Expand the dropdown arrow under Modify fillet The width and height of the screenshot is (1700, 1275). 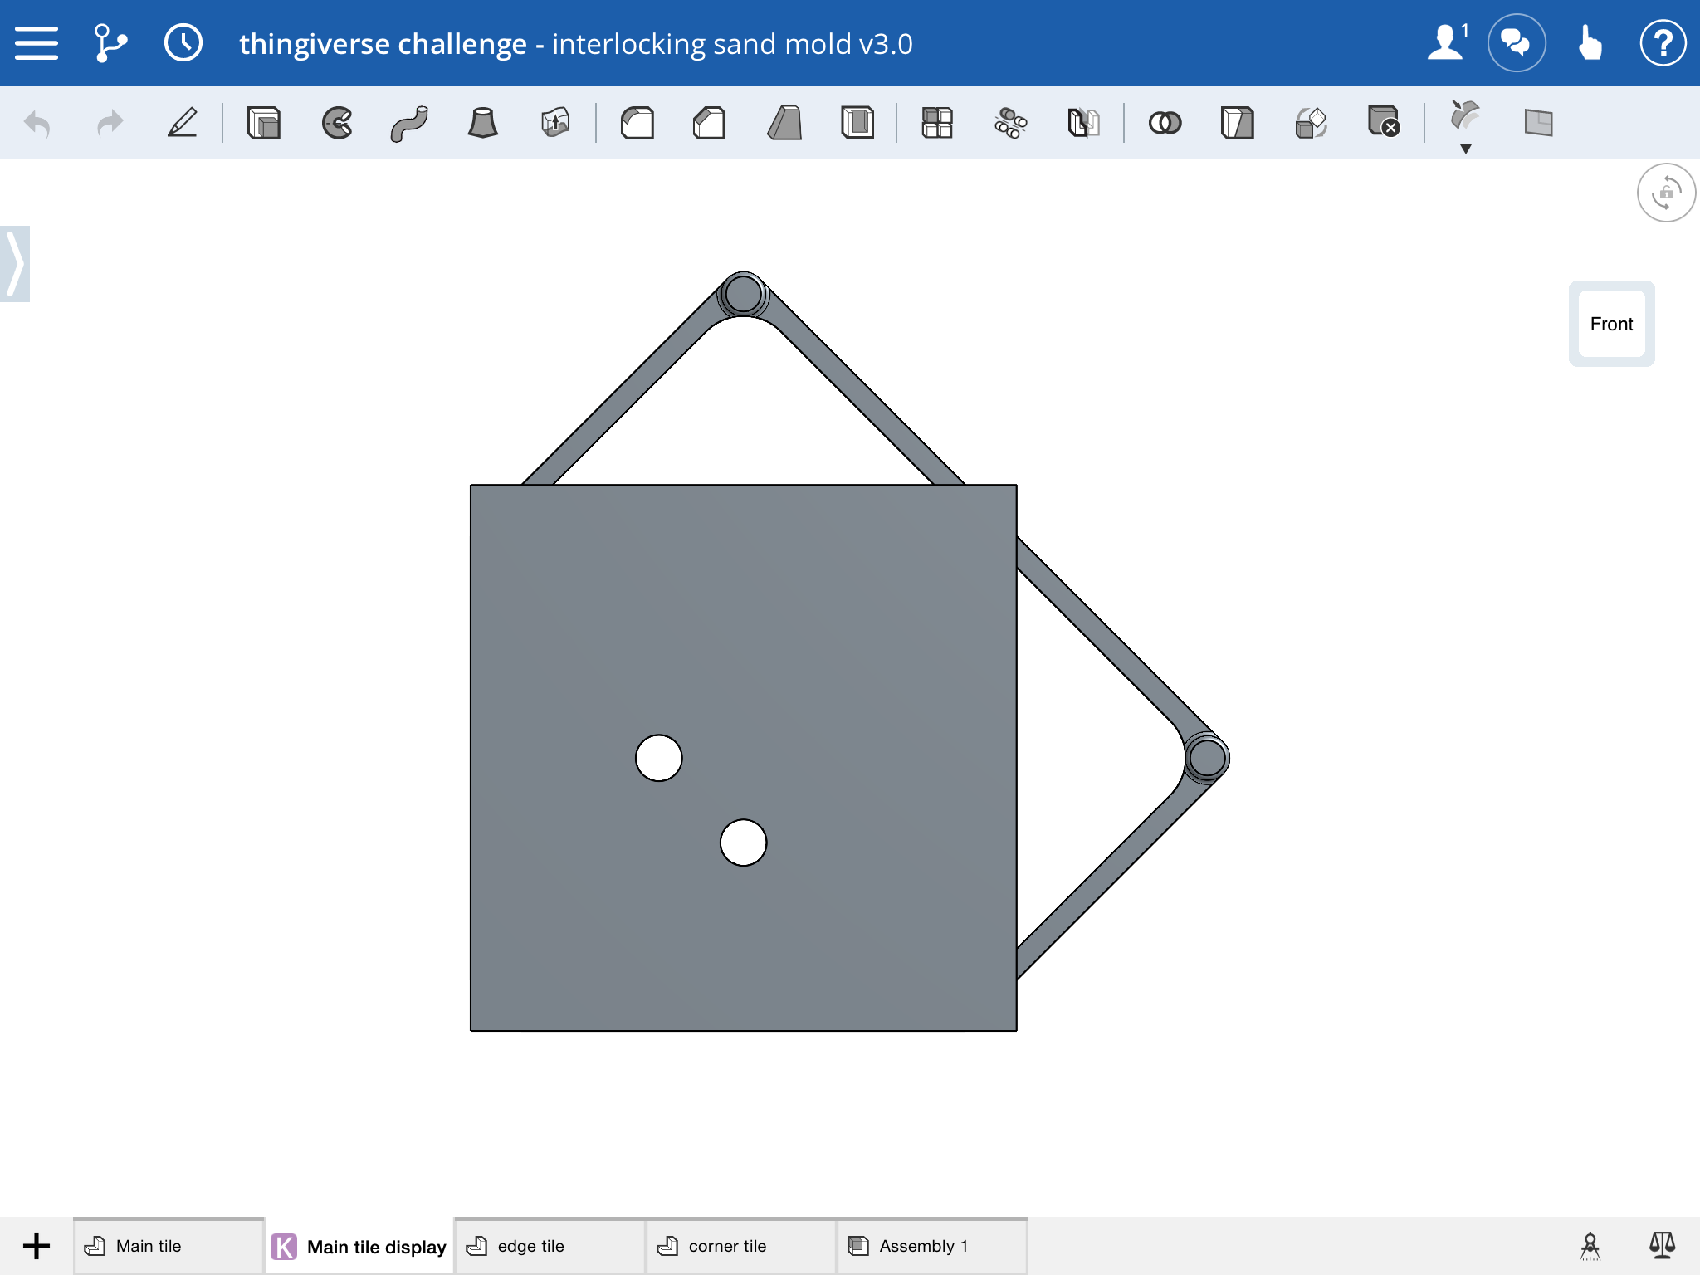pyautogui.click(x=1466, y=149)
